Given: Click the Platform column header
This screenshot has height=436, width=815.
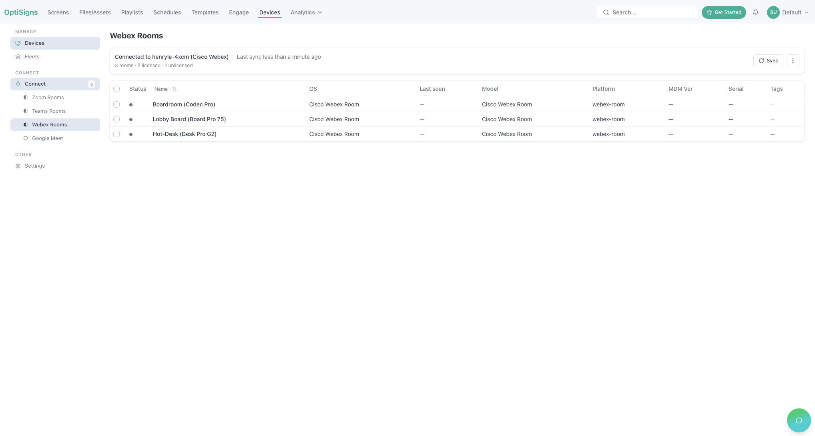Looking at the screenshot, I should pos(604,89).
